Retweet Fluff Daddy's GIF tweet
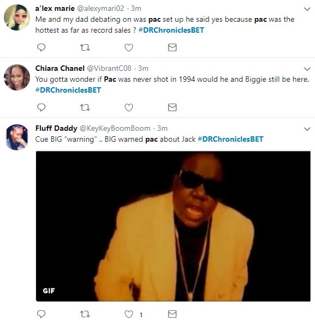Image resolution: width=315 pixels, height=320 pixels. 85,314
